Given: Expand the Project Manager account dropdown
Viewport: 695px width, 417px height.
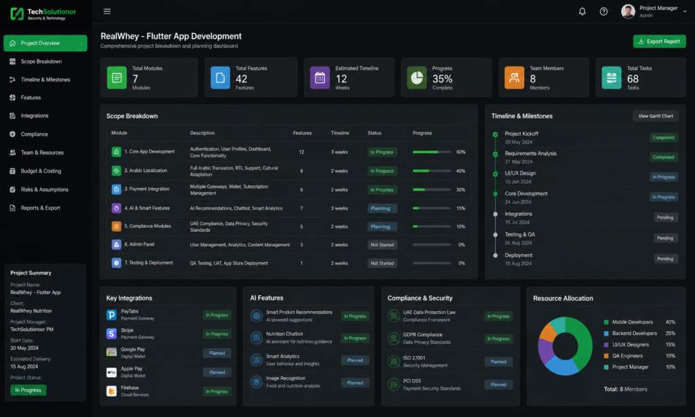Looking at the screenshot, I should 685,12.
